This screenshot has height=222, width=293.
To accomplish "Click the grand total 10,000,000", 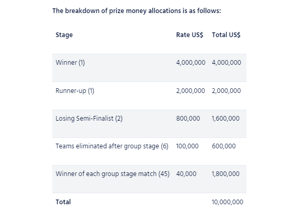I will coord(228,202).
